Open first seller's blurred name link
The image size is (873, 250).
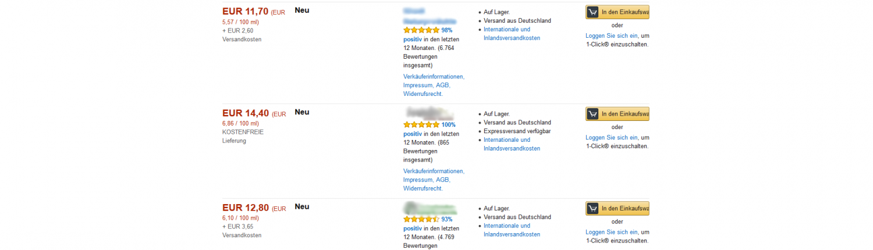430,16
